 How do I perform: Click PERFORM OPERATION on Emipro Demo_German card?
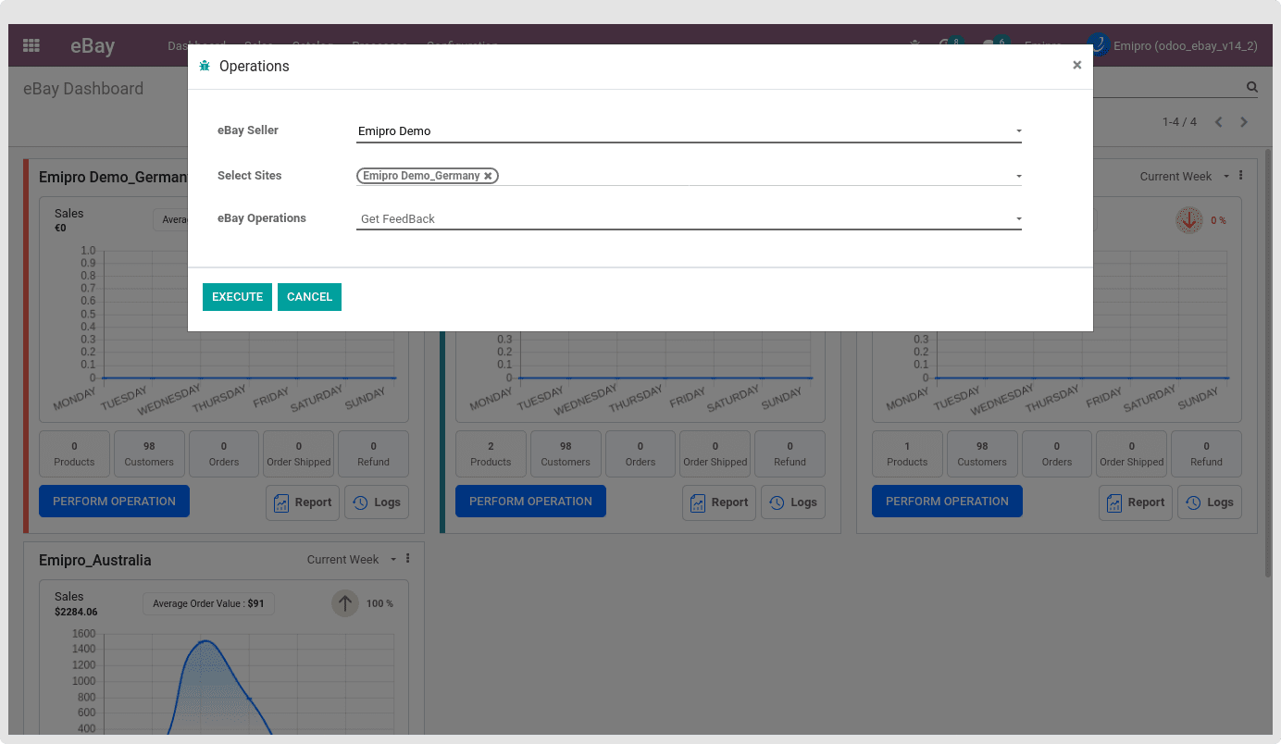(x=114, y=501)
